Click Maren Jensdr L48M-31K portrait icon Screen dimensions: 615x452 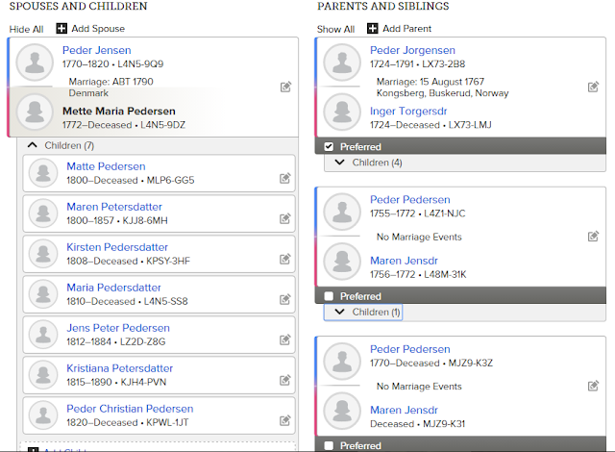[x=342, y=262]
